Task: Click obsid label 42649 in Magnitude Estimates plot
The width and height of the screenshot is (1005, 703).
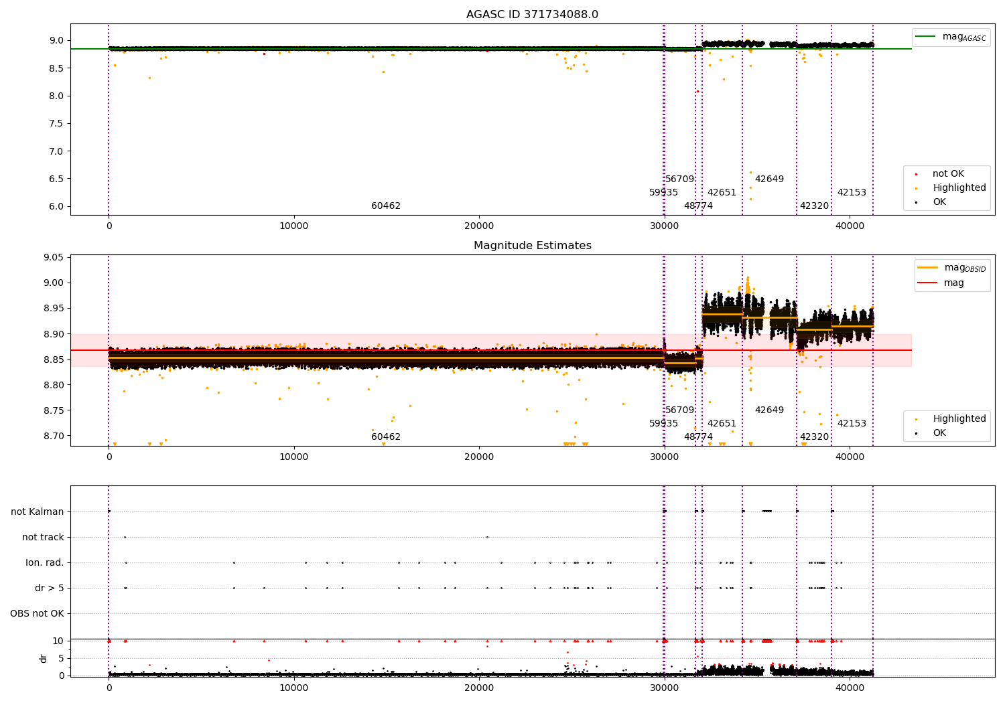Action: 769,410
